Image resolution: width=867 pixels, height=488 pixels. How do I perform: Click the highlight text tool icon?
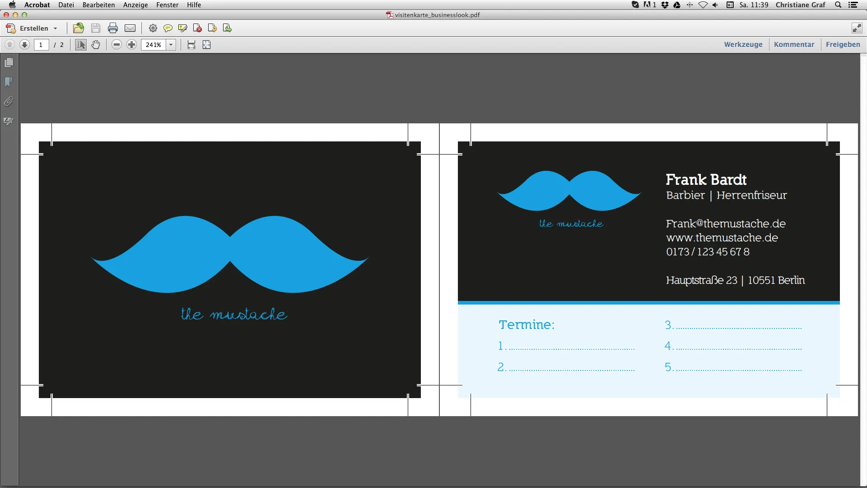point(182,28)
